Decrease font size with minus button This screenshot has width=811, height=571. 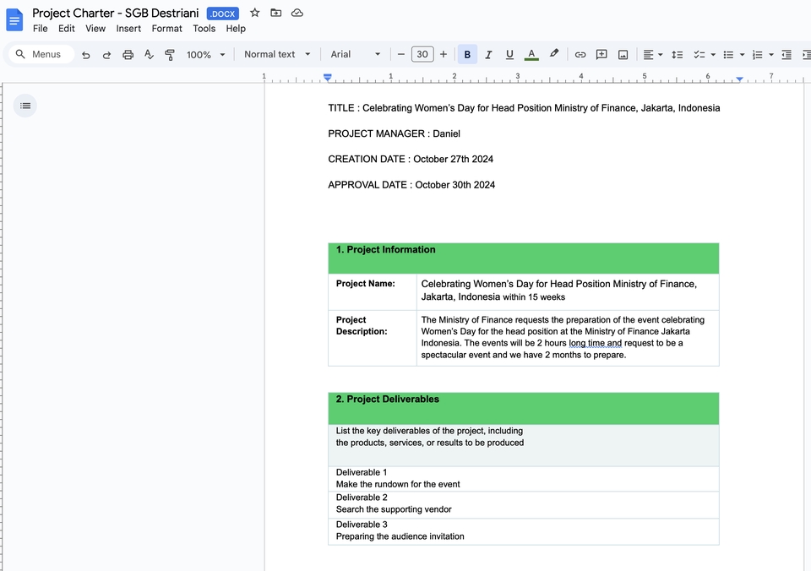400,54
